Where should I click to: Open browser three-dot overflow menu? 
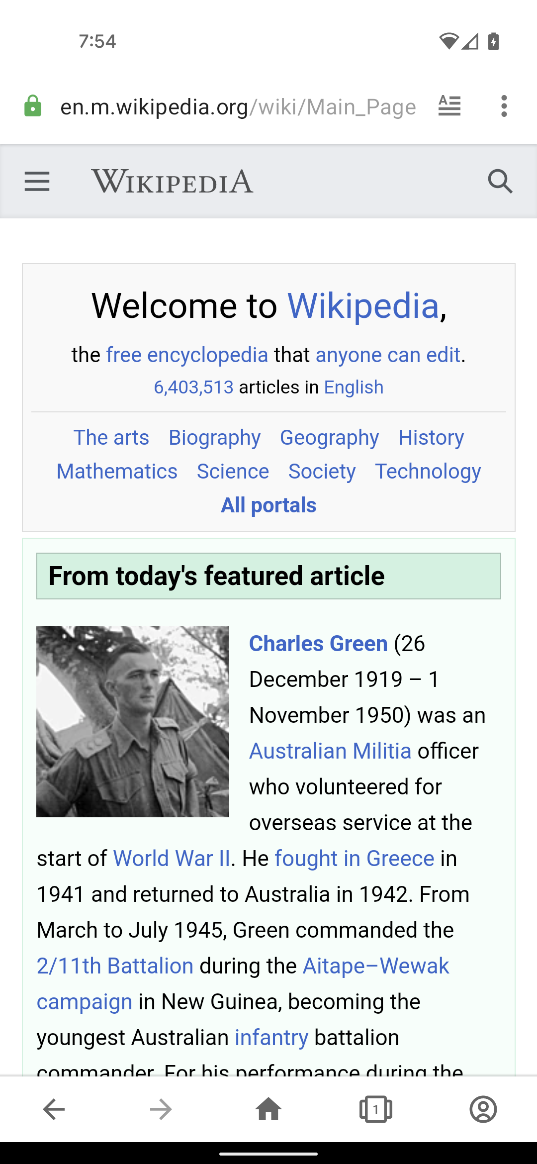click(x=504, y=106)
